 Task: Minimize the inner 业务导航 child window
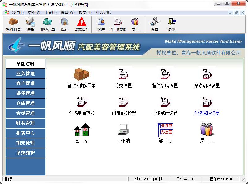point(230,12)
